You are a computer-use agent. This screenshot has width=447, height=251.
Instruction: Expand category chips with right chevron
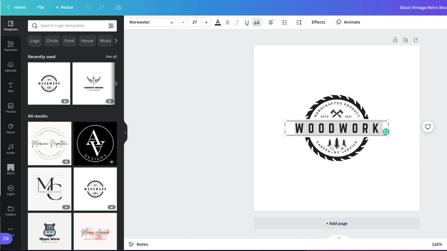click(116, 41)
